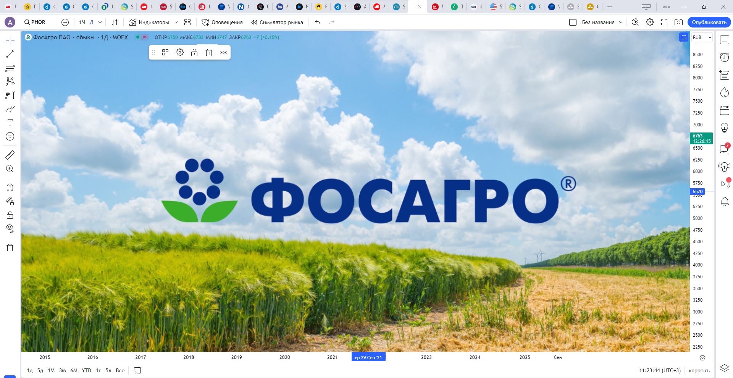733x378 pixels.
Task: Open the object tree layers icon
Action: tap(724, 368)
